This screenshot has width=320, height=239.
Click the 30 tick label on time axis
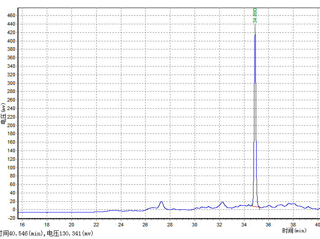click(x=195, y=224)
